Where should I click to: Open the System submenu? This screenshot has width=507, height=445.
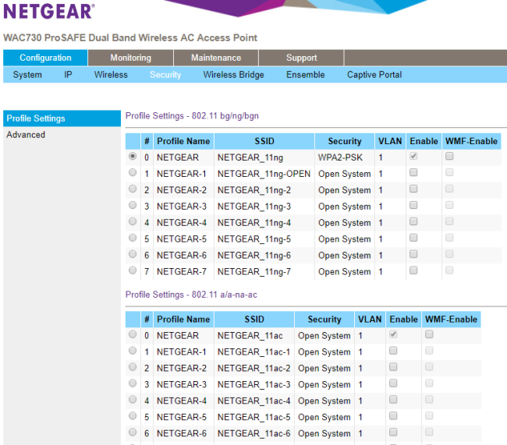(27, 75)
